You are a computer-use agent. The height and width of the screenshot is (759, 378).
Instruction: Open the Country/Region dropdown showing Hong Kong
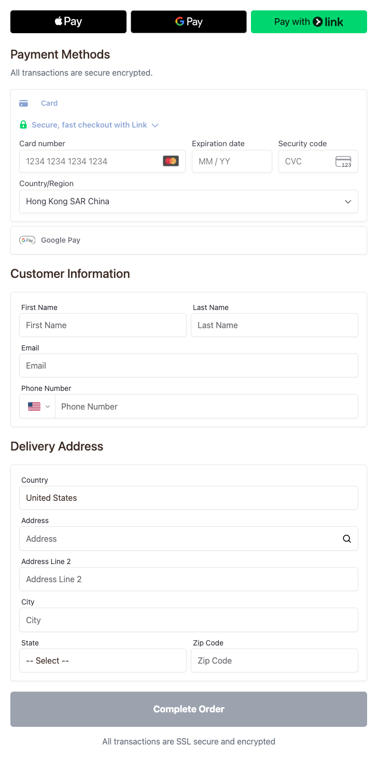click(x=189, y=201)
